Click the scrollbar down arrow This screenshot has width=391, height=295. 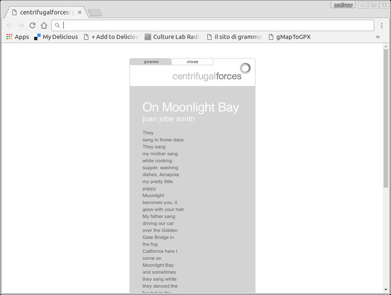(386, 290)
